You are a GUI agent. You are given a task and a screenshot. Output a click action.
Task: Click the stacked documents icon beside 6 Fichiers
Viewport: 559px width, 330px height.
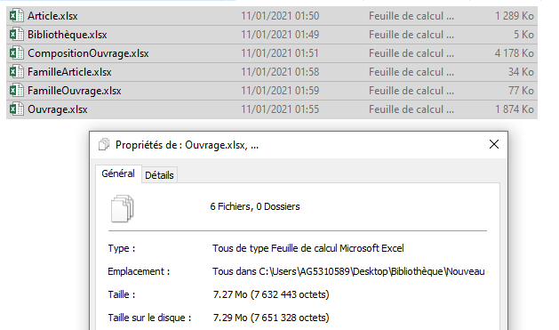click(x=123, y=209)
